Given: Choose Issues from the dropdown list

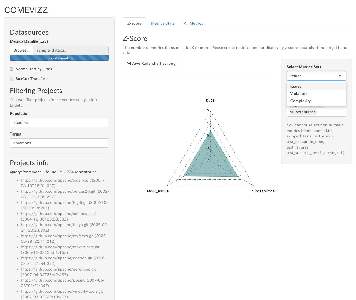Looking at the screenshot, I should (317, 86).
